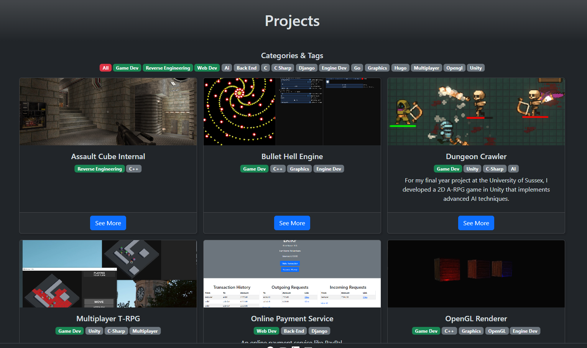Click Game Dev tag on OpenGL Renderer card

pyautogui.click(x=426, y=331)
